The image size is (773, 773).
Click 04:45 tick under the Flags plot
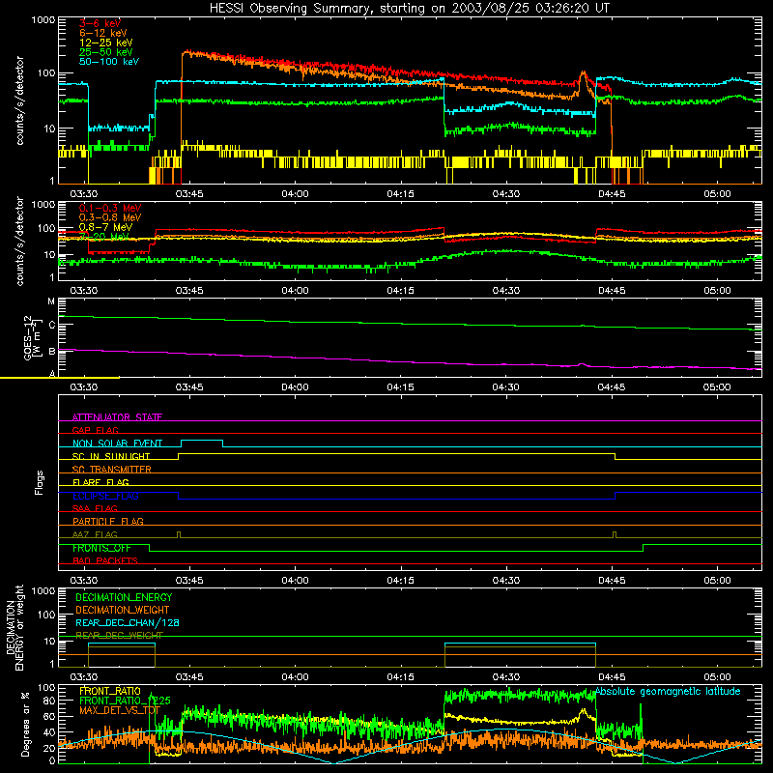(612, 581)
